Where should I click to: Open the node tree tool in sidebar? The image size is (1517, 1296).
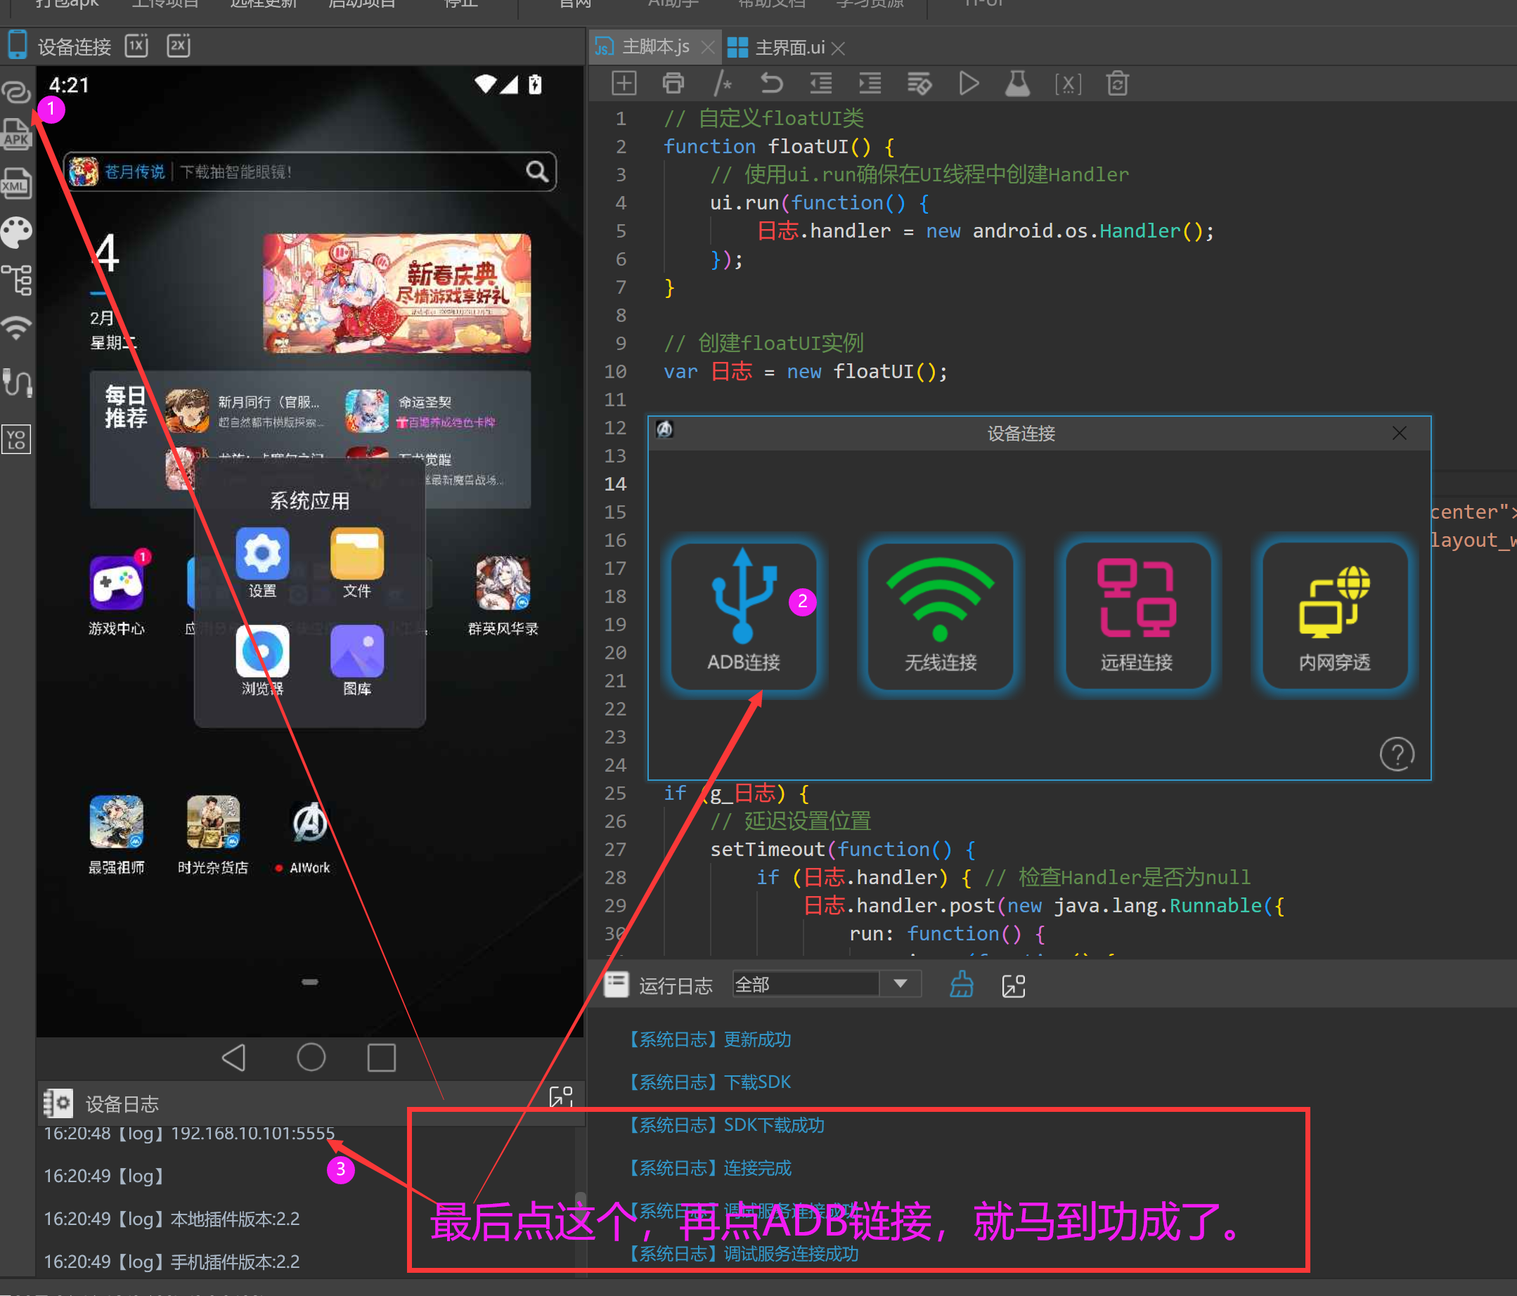pyautogui.click(x=16, y=280)
